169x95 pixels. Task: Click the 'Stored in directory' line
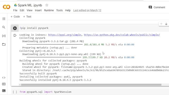coord(96,70)
